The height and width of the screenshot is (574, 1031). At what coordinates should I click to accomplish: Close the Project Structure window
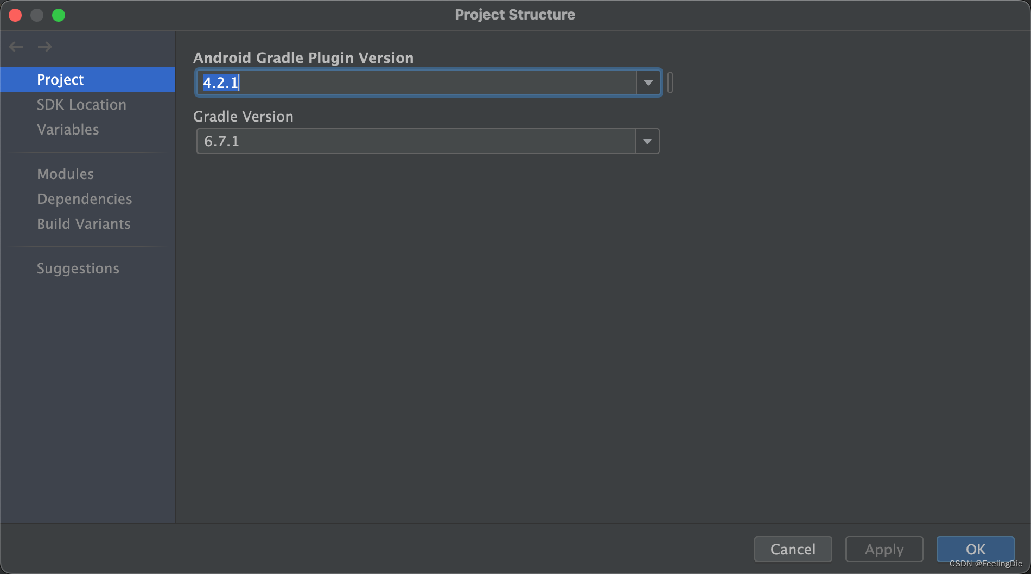pyautogui.click(x=15, y=15)
